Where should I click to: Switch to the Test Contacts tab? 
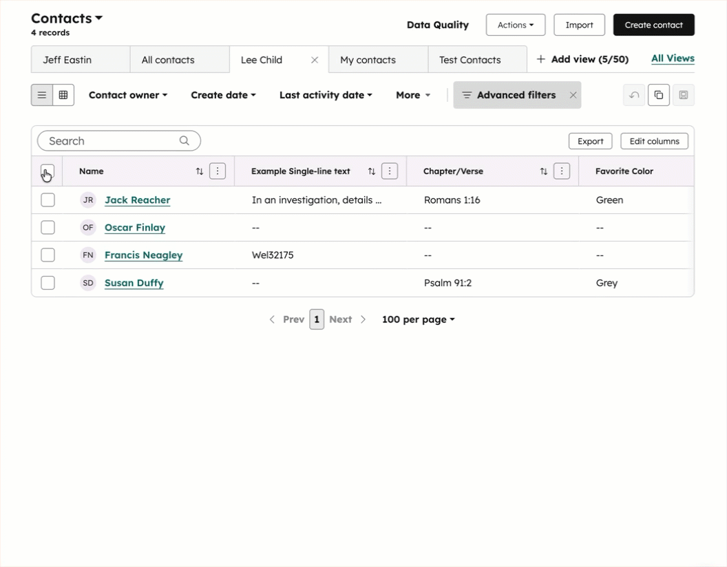pos(470,59)
